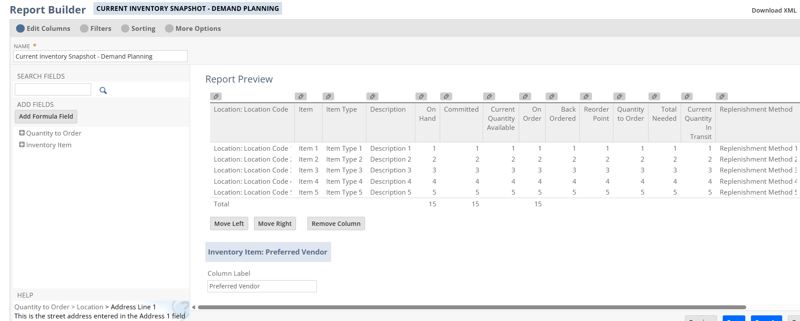The height and width of the screenshot is (321, 800).
Task: Click the Add Formula Field button
Action: click(x=46, y=116)
